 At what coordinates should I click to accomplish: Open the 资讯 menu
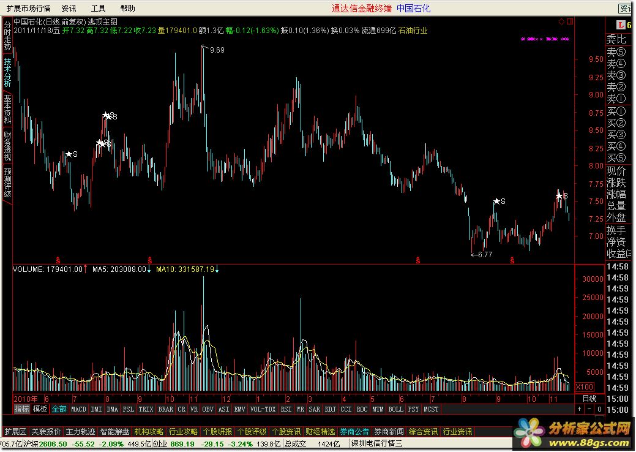click(69, 8)
